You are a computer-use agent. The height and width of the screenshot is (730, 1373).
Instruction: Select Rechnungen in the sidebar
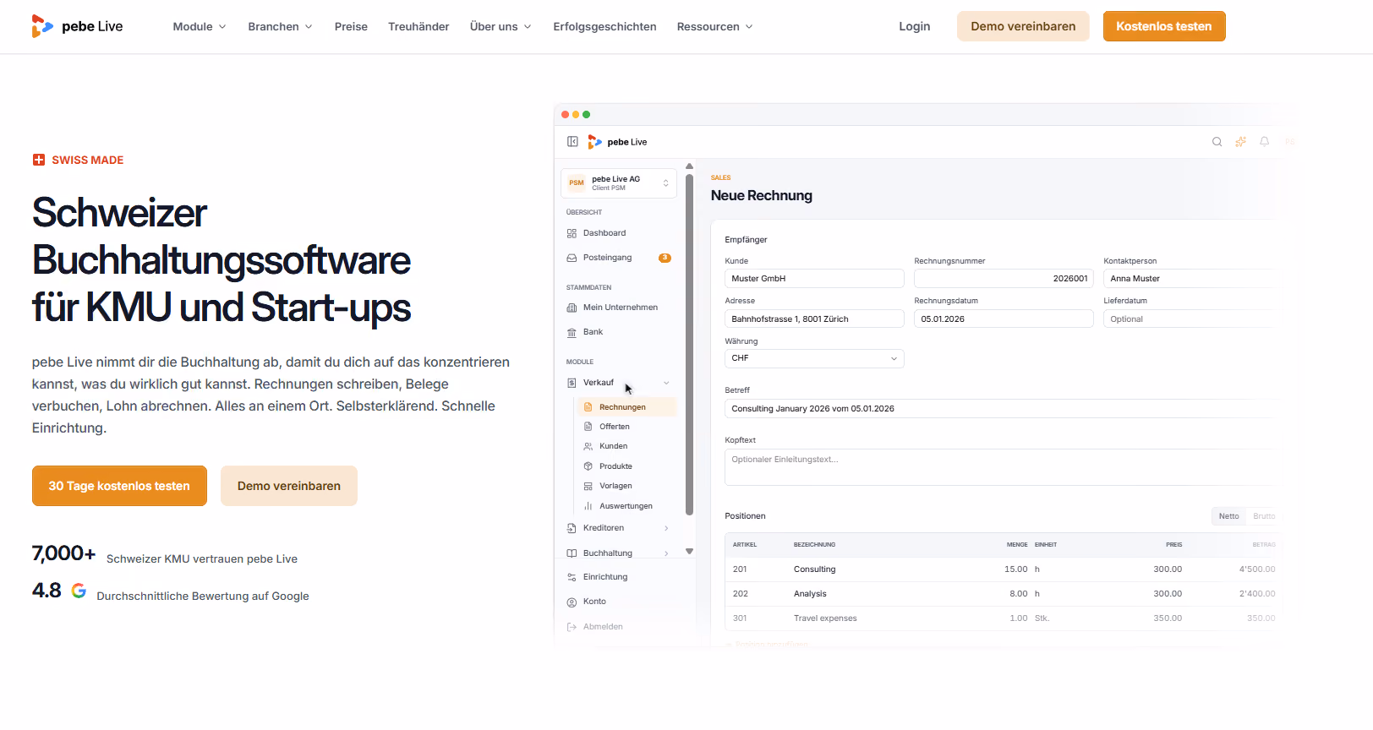click(x=626, y=407)
